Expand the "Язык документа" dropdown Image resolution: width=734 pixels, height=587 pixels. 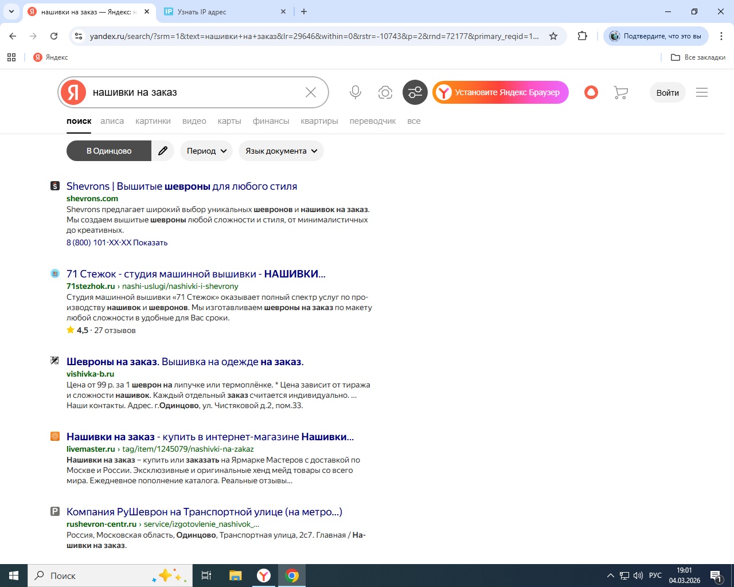coord(281,151)
